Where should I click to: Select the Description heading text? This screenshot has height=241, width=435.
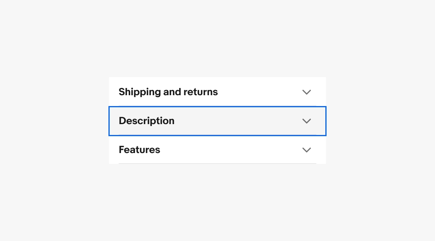(147, 121)
